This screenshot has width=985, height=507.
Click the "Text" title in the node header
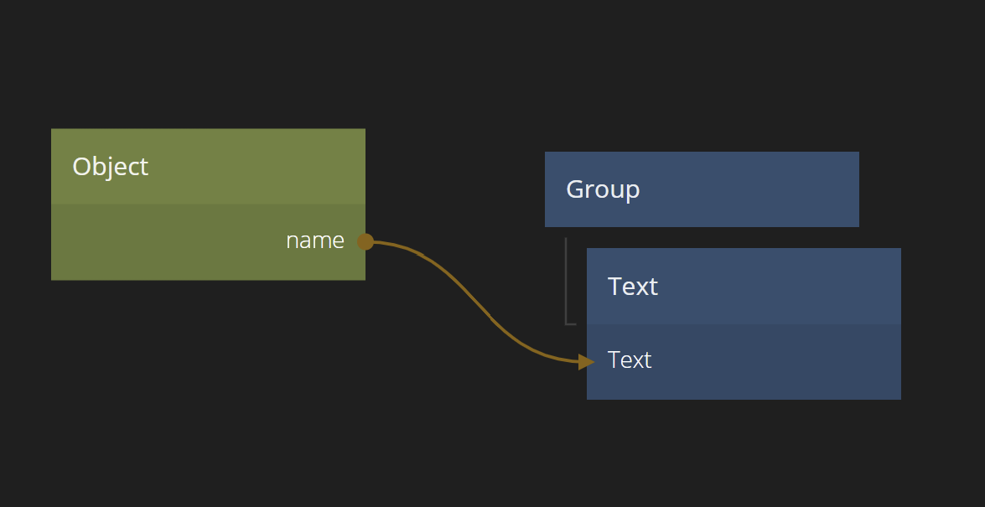[x=633, y=287]
